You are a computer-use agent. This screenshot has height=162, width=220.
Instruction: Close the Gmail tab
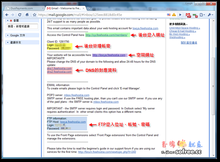83,8
